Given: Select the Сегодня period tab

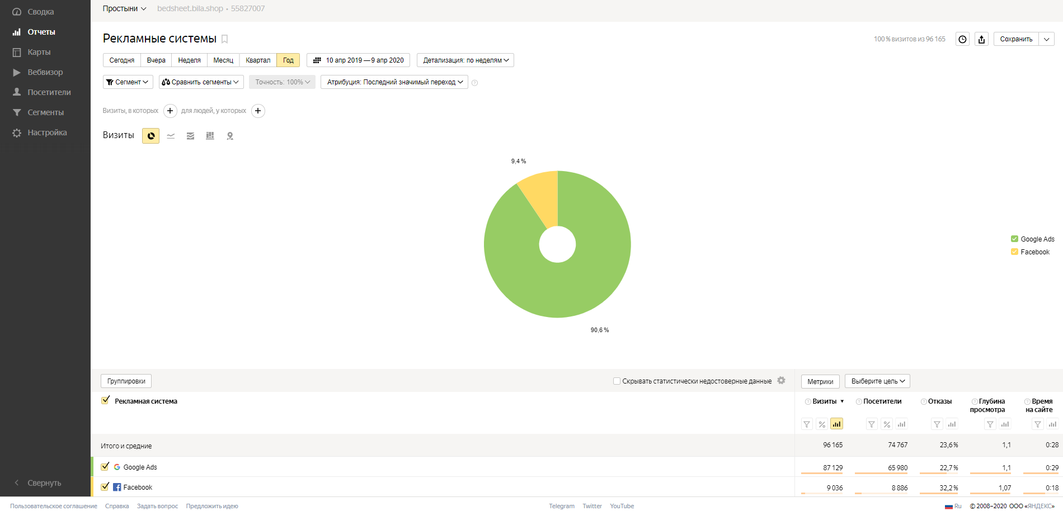Looking at the screenshot, I should coord(121,60).
